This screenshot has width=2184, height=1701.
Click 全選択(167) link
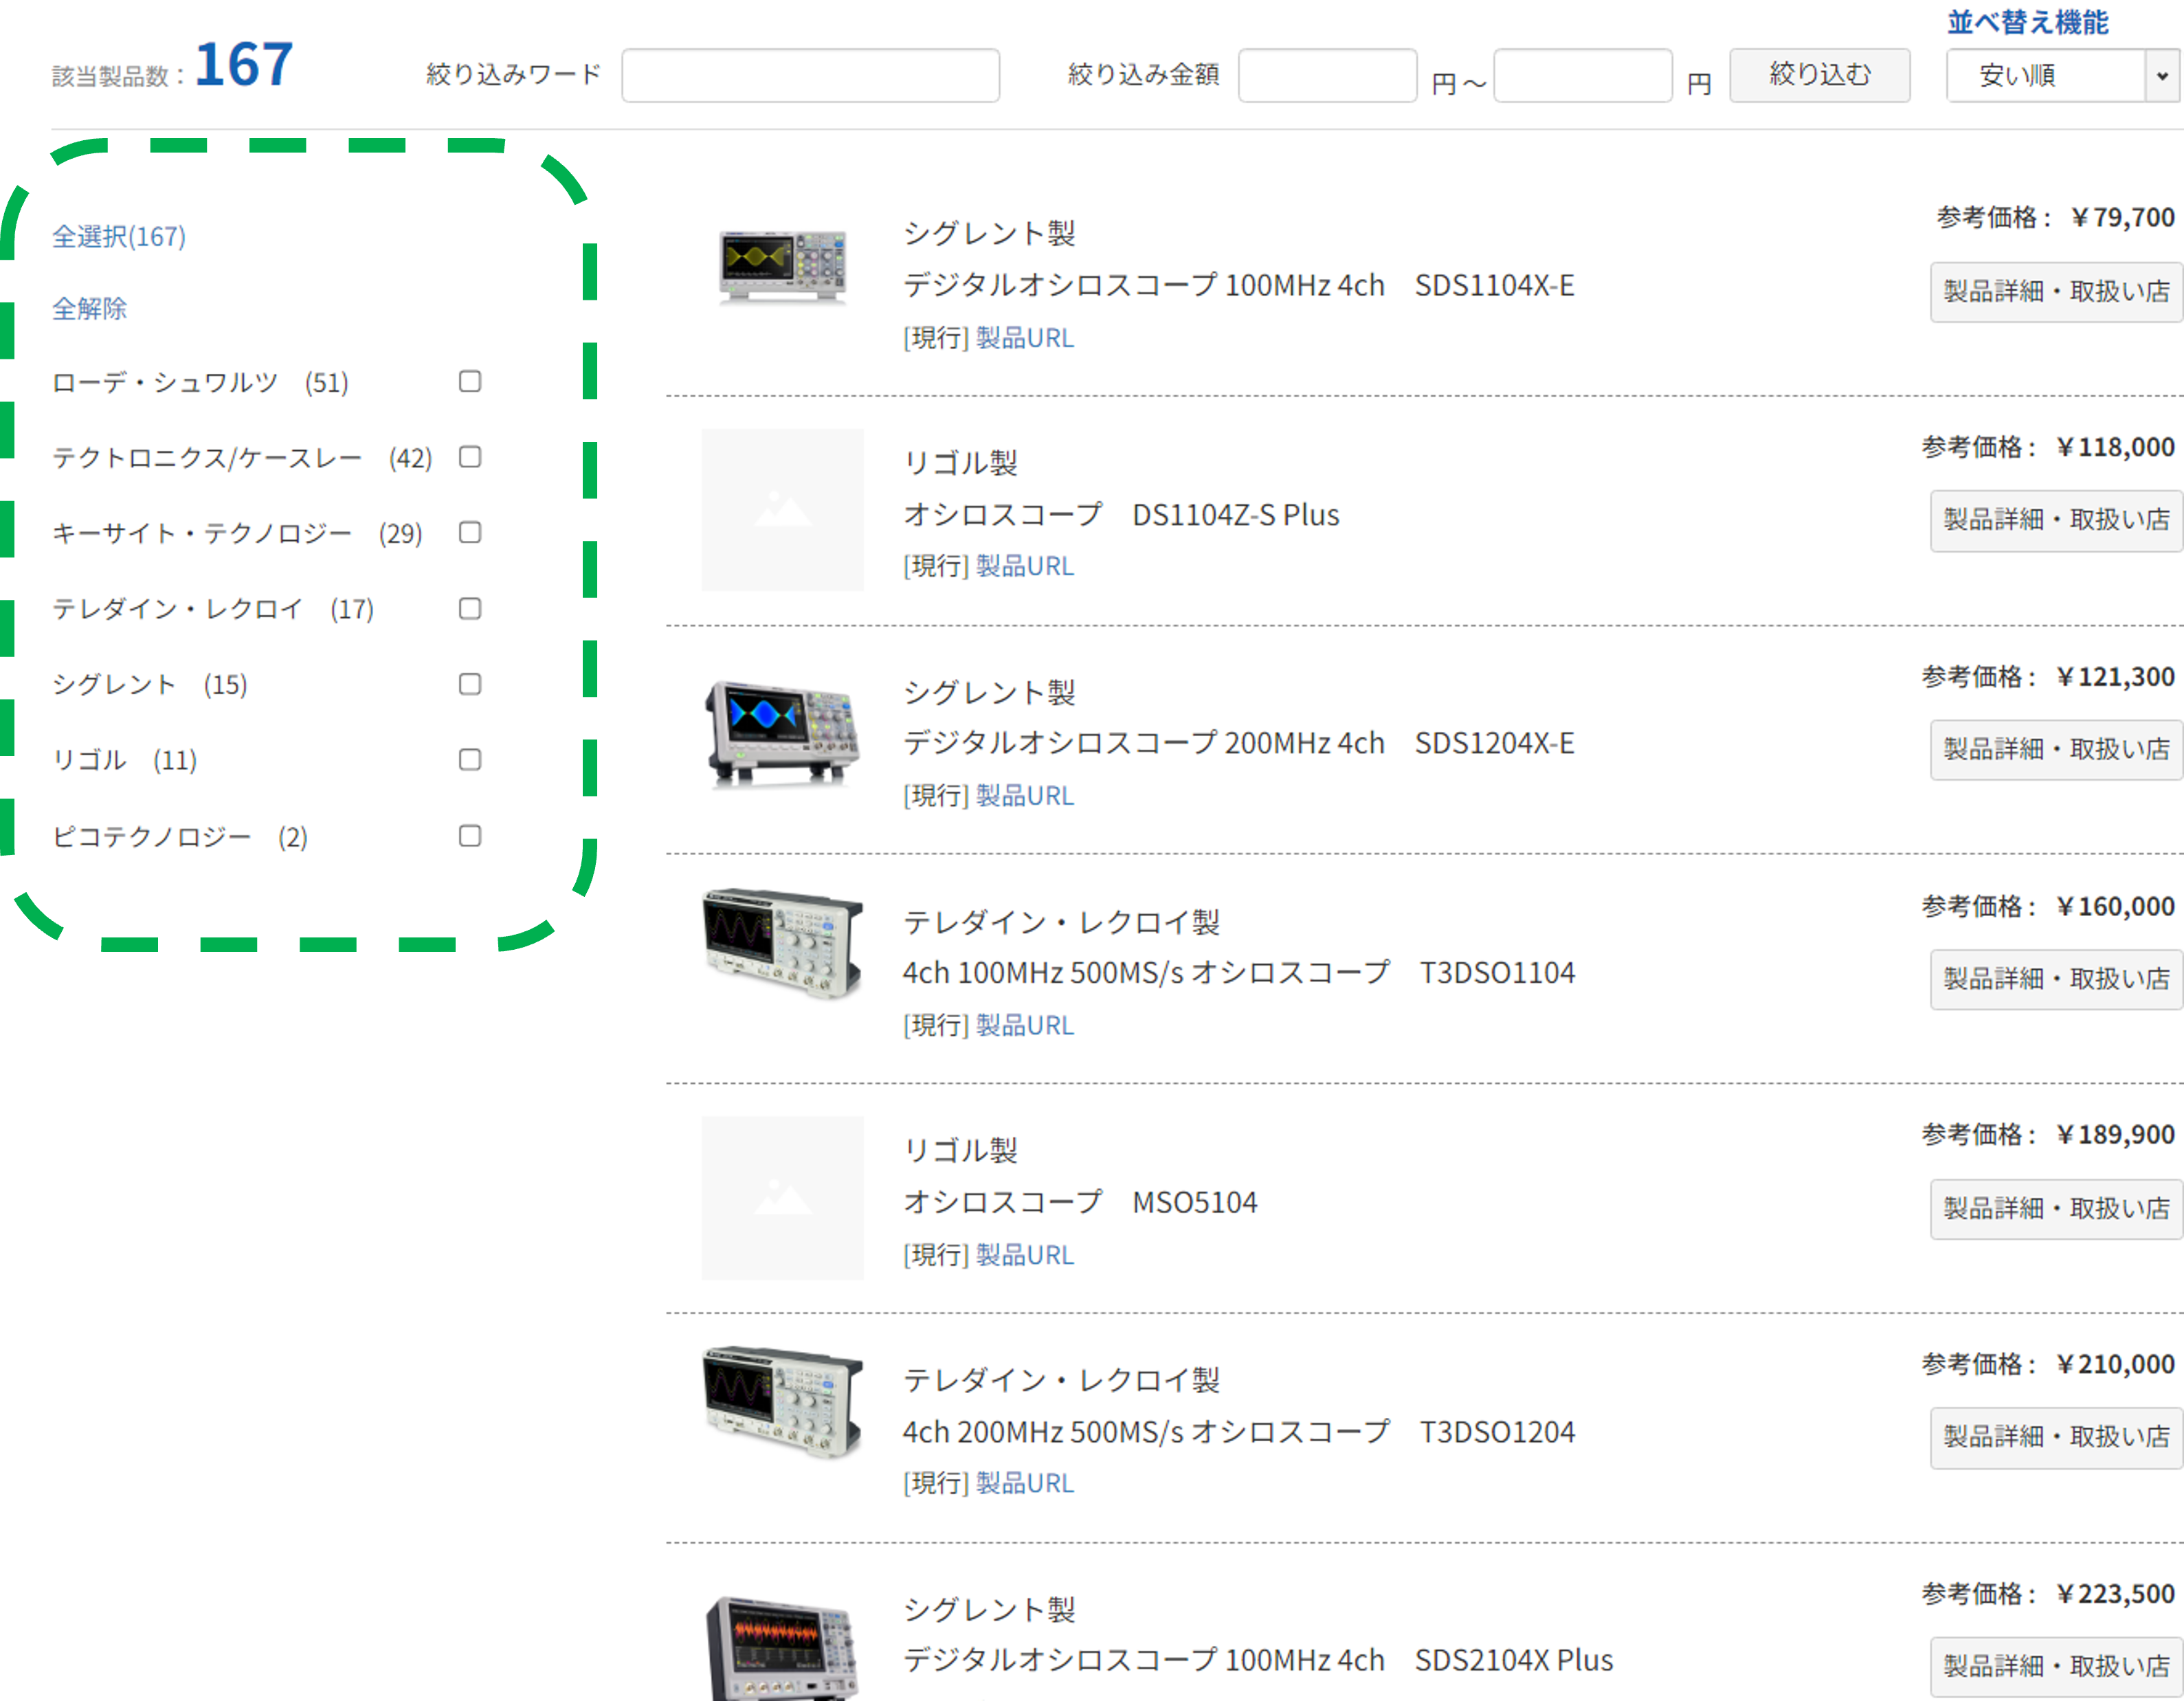(119, 237)
